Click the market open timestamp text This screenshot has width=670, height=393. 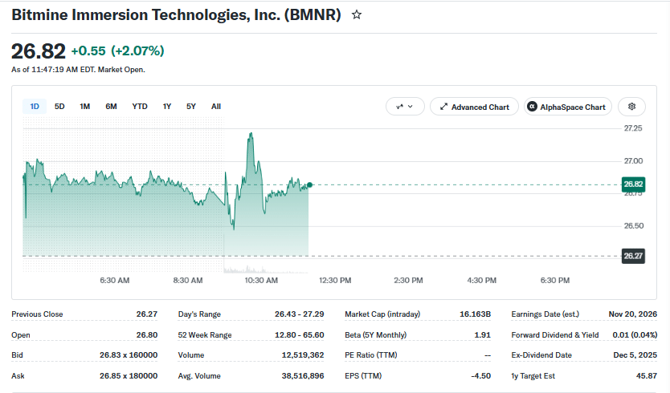pos(78,70)
